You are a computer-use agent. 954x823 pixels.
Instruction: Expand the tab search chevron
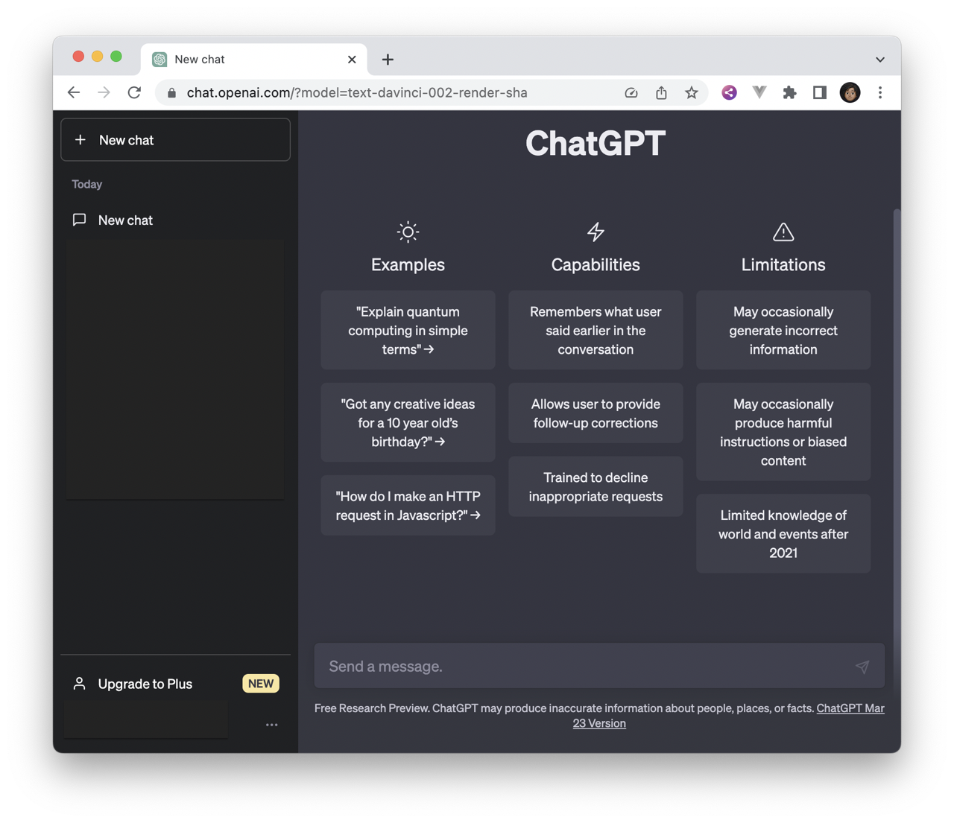(x=880, y=60)
